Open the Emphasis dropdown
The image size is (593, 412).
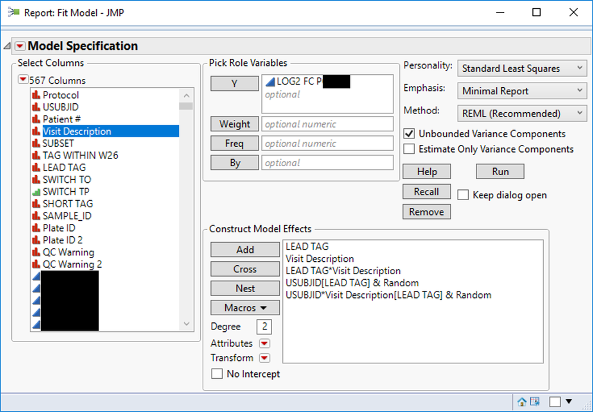click(x=521, y=91)
